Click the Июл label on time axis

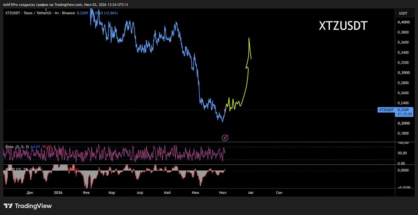[223, 192]
